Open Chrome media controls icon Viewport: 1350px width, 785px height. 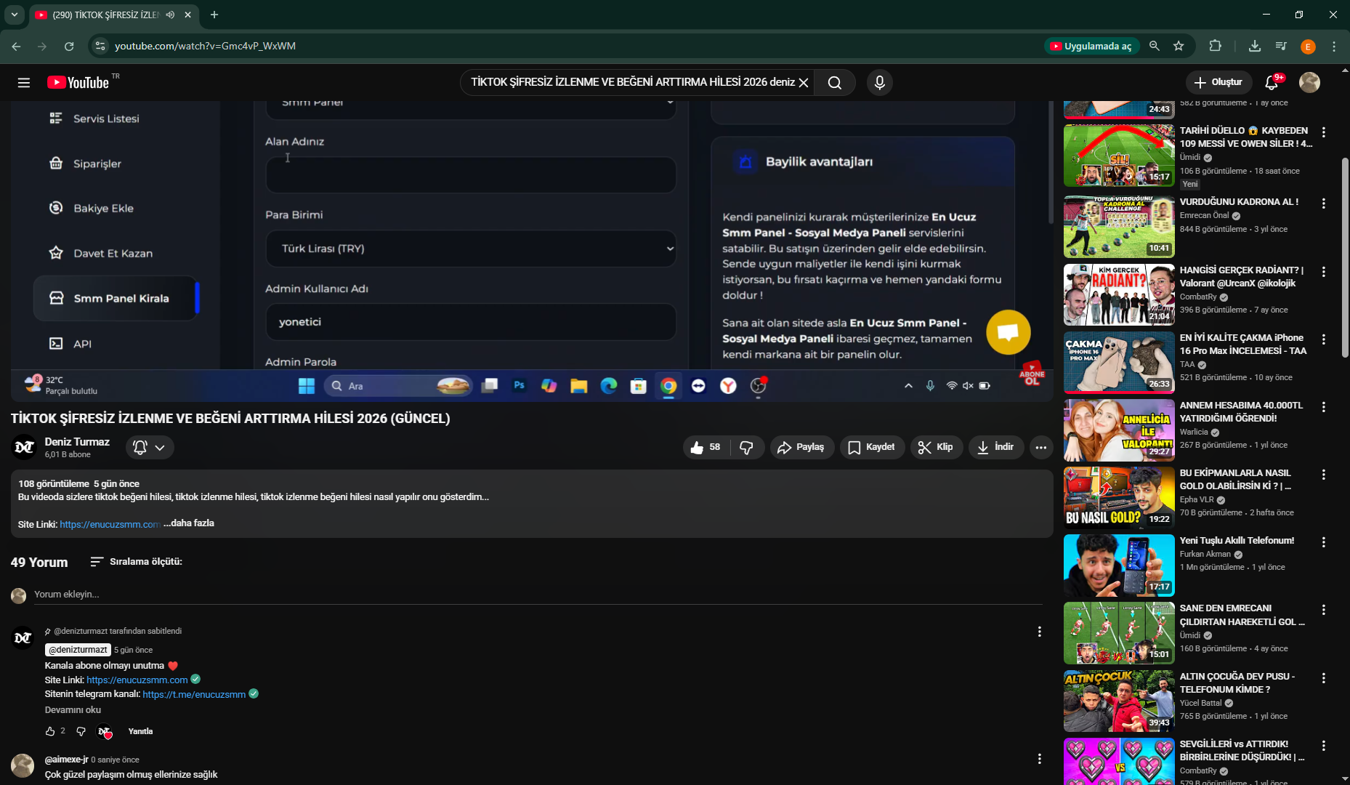(x=1281, y=46)
